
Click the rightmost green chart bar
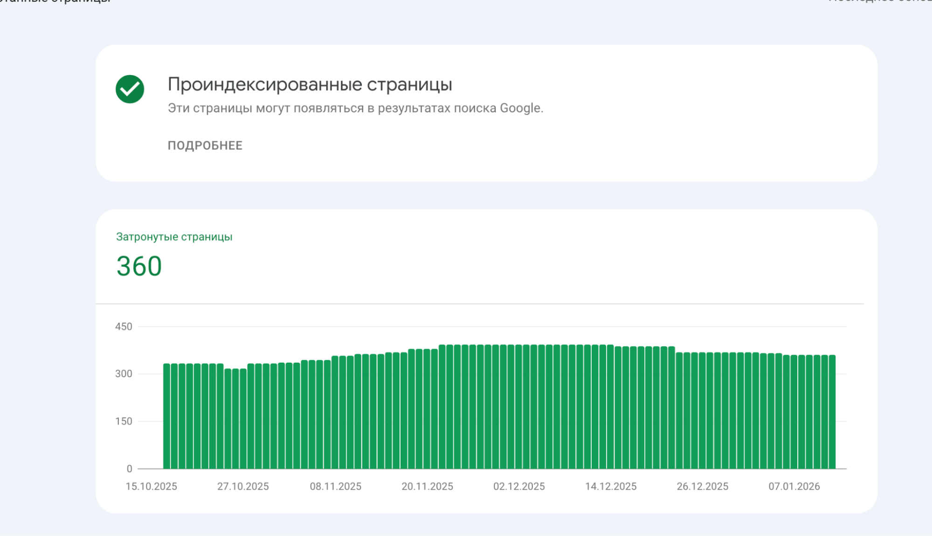(832, 412)
